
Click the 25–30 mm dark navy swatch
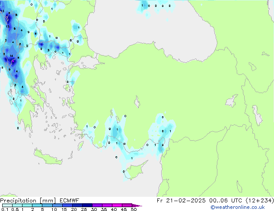(87, 205)
